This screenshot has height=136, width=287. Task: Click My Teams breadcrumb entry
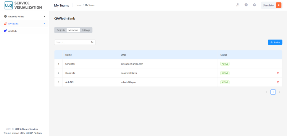pos(90,5)
